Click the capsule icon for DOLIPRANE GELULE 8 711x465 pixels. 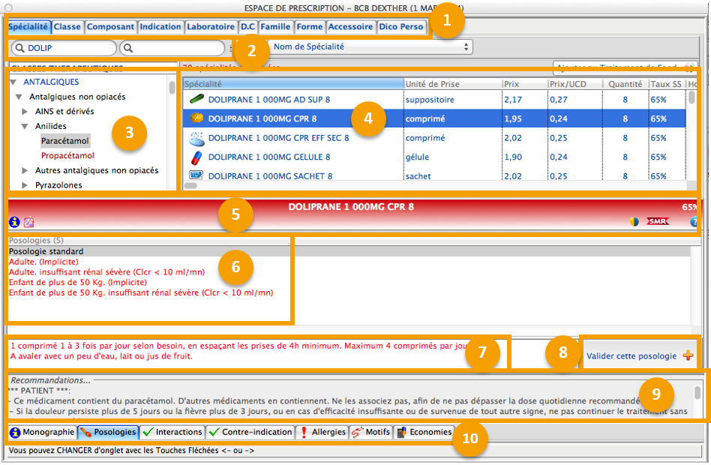[x=196, y=157]
